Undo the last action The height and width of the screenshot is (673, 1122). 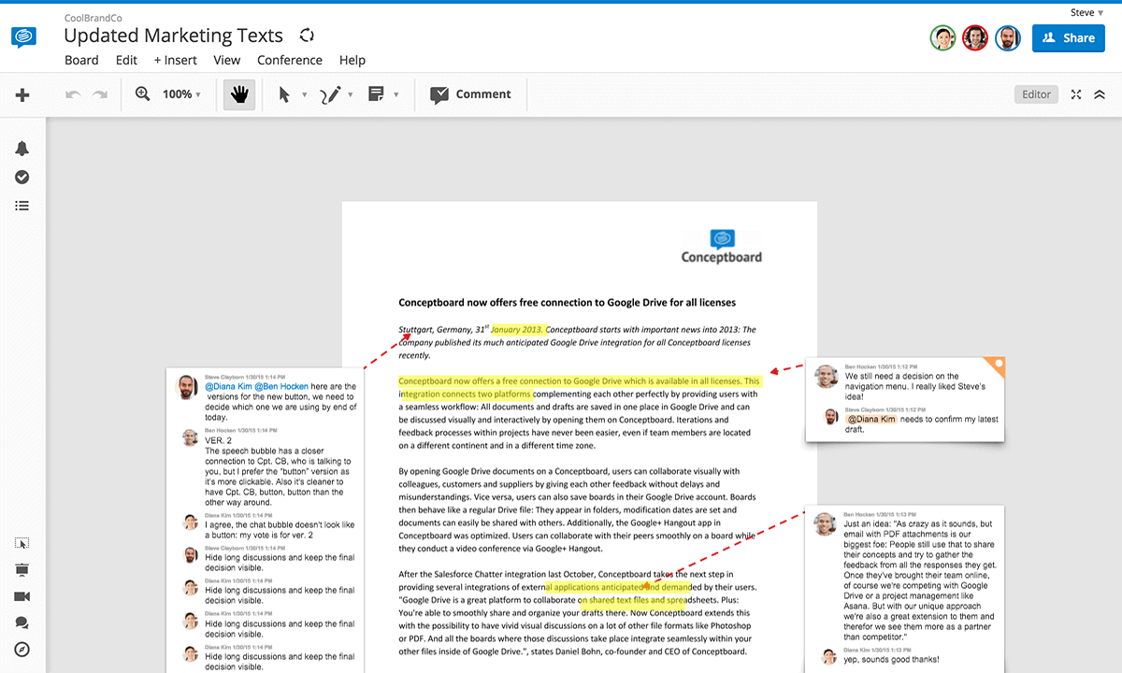coord(73,94)
